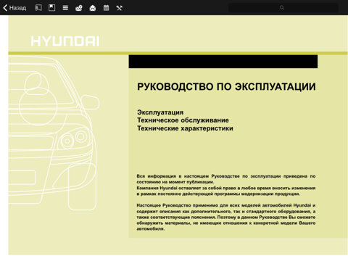The height and width of the screenshot is (261, 348).
Task: Click the Настоящее Руководство paragraph text
Action: click(x=226, y=217)
